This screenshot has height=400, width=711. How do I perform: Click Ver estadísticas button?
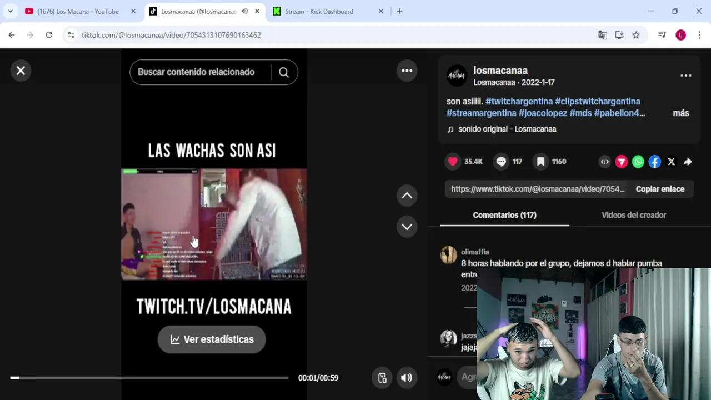tap(212, 339)
